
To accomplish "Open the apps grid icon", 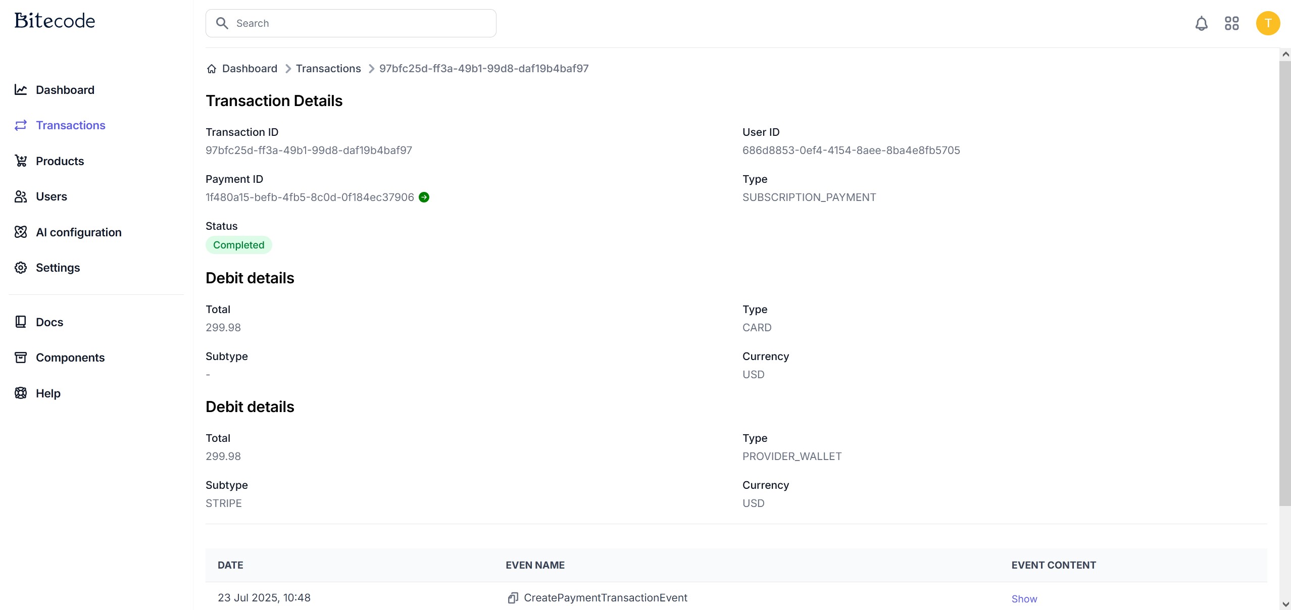I will point(1231,23).
